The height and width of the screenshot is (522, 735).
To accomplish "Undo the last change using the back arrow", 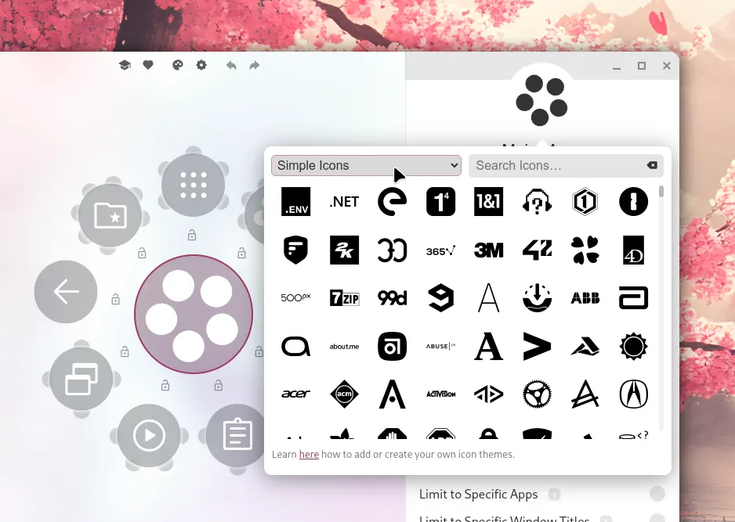I will click(x=231, y=65).
